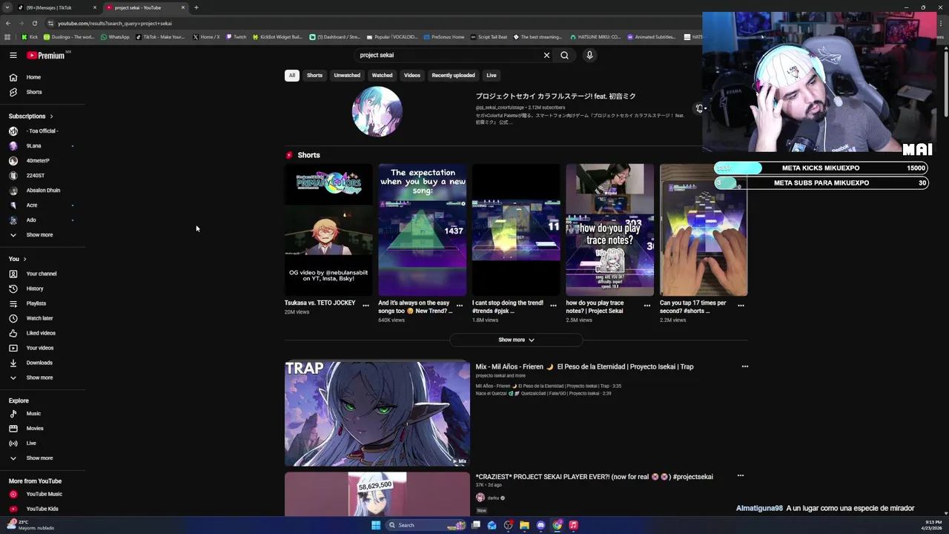Click the Windows Start button

[376, 525]
